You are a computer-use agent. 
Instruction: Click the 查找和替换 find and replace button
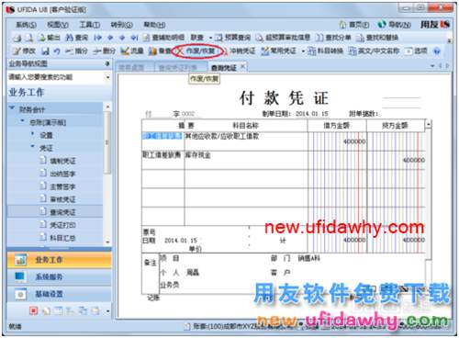(x=377, y=38)
